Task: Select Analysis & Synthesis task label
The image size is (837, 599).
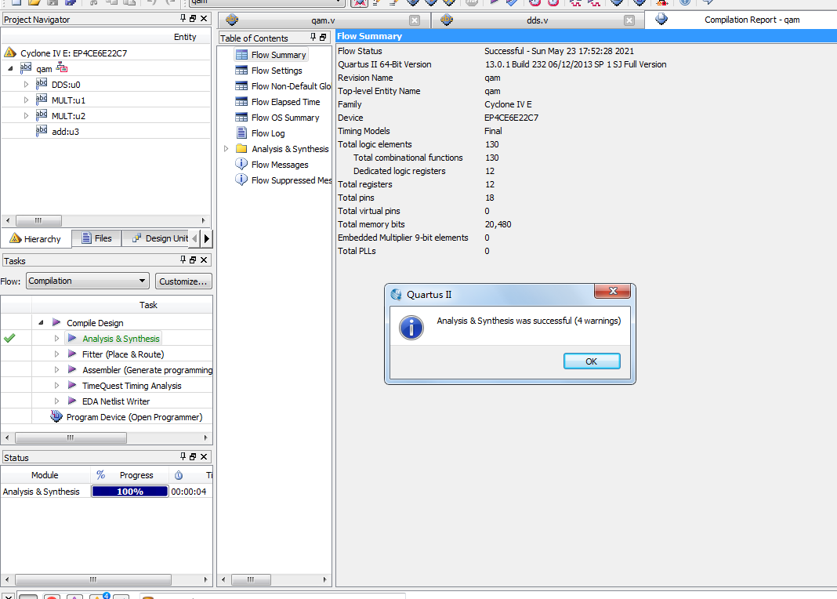Action: tap(121, 339)
